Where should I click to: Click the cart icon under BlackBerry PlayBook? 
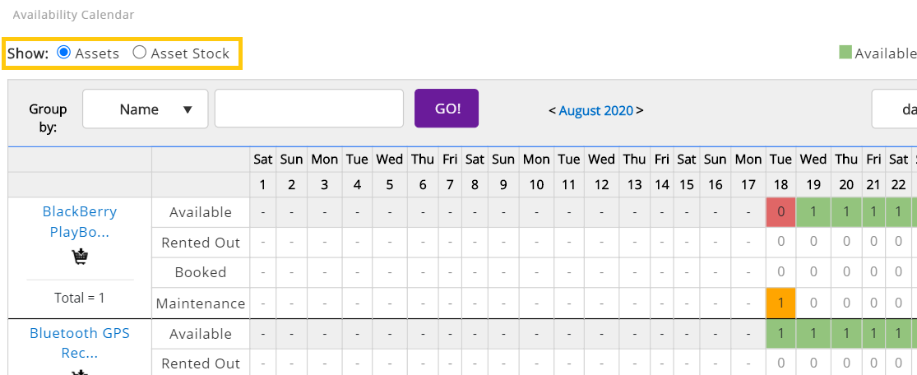80,257
